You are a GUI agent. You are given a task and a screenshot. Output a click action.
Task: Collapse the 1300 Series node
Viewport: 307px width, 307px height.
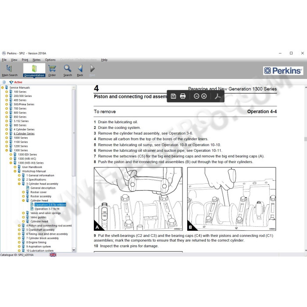[x=7, y=150]
